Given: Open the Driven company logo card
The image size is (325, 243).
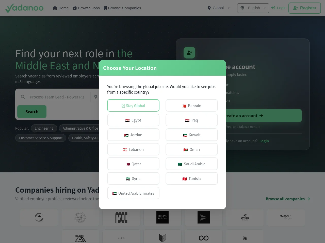Looking at the screenshot, I should [x=245, y=217].
